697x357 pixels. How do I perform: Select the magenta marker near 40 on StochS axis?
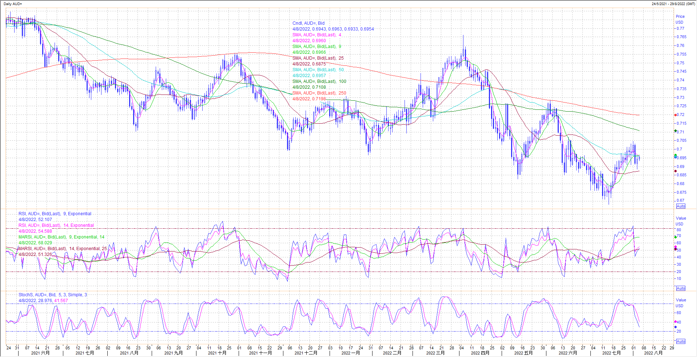click(676, 322)
